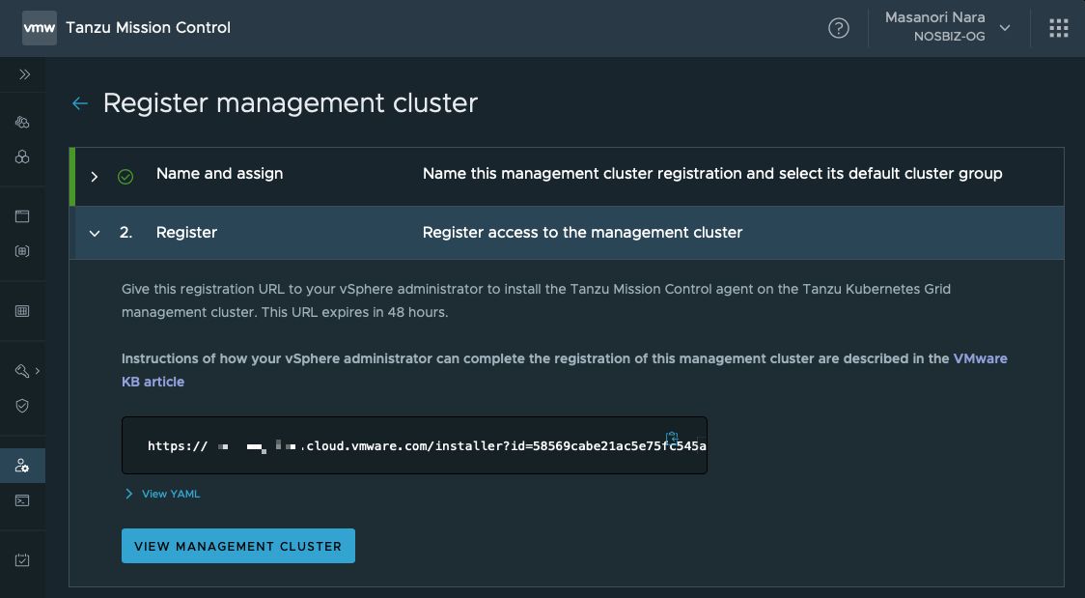This screenshot has height=598, width=1085.
Task: Click the registration URL text field
Action: (414, 445)
